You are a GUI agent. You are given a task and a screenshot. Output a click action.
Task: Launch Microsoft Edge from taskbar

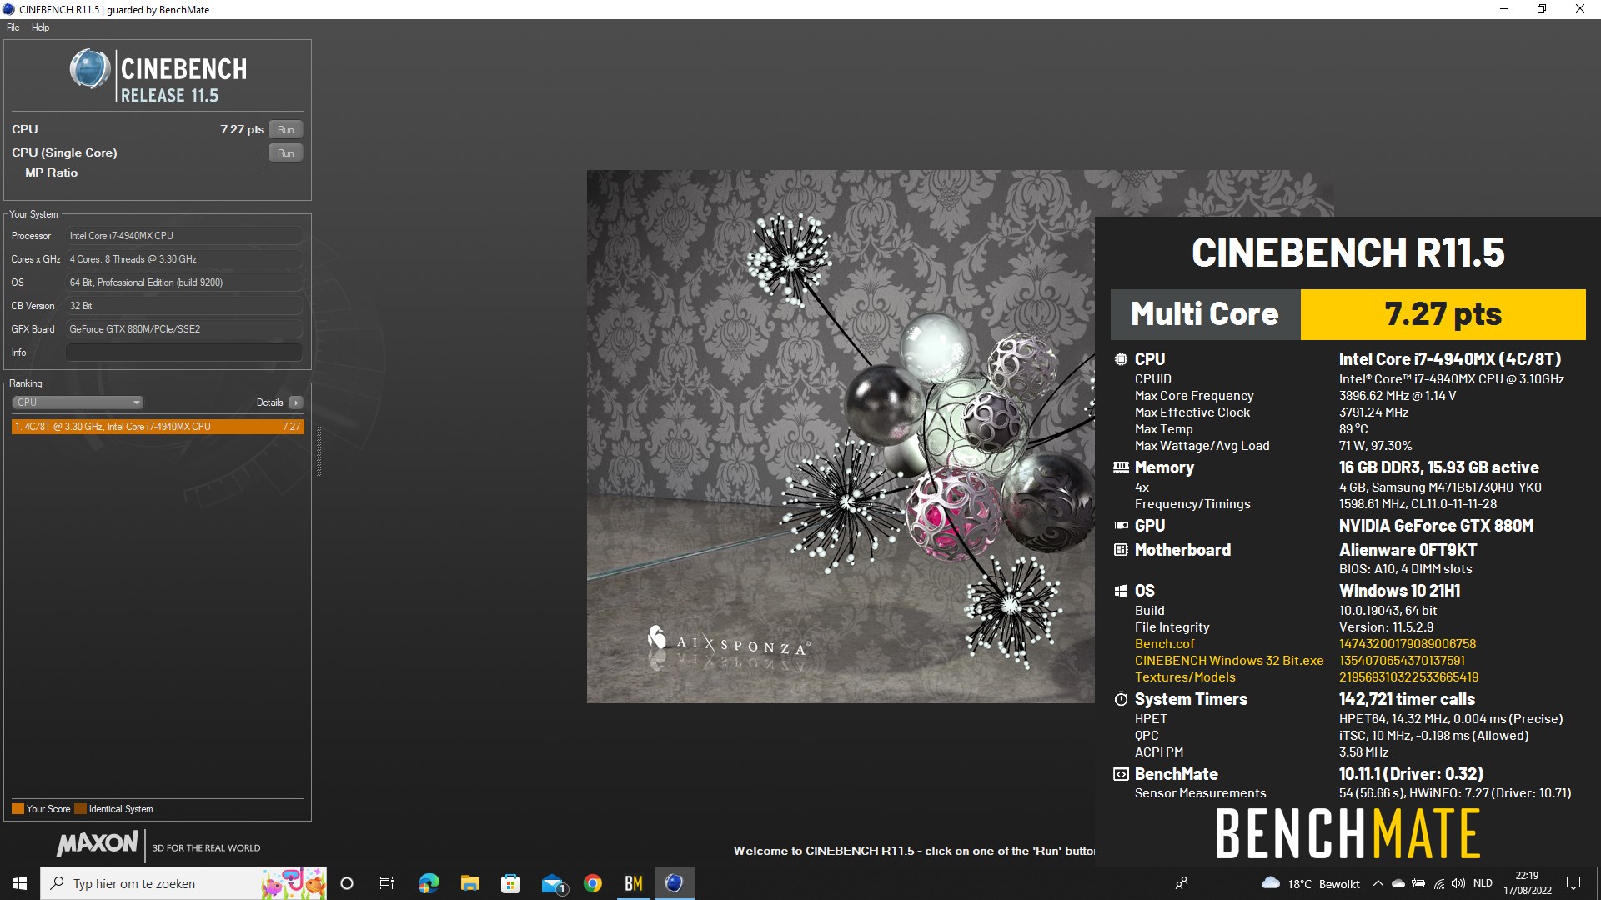[429, 883]
